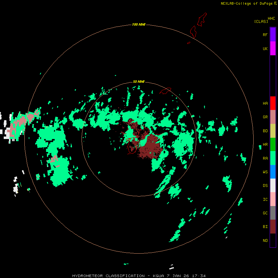Image resolution: width=278 pixels, height=278 pixels.
Task: Click the HYDROMETEOR CLASSIFICATION title text
Action: coord(108,276)
